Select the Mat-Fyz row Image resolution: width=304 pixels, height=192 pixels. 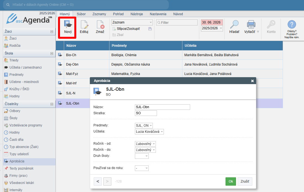169,74
